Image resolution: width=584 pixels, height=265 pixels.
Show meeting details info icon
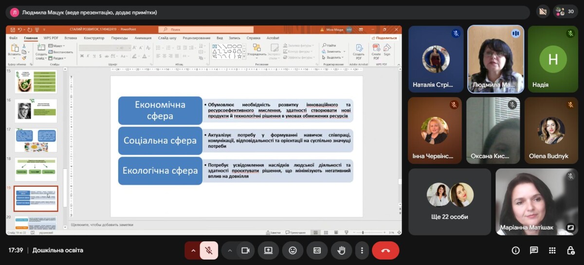pyautogui.click(x=515, y=250)
